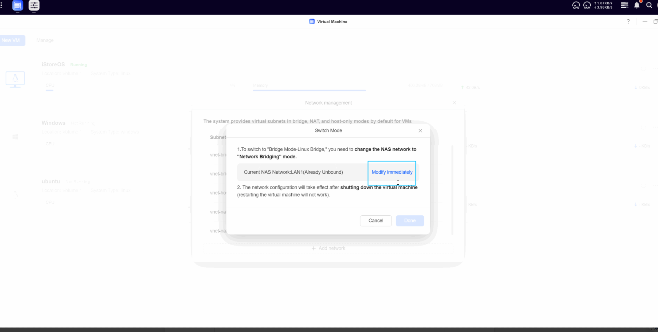Open the task manager list icon
Screen dimensions: 658x332
(624, 5)
